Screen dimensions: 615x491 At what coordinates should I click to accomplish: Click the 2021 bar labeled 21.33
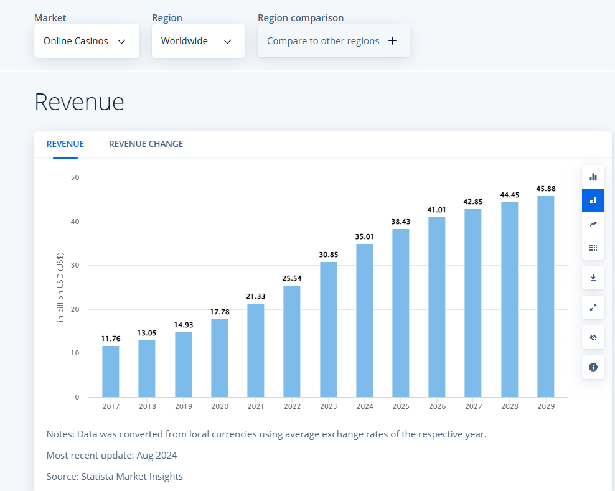255,350
